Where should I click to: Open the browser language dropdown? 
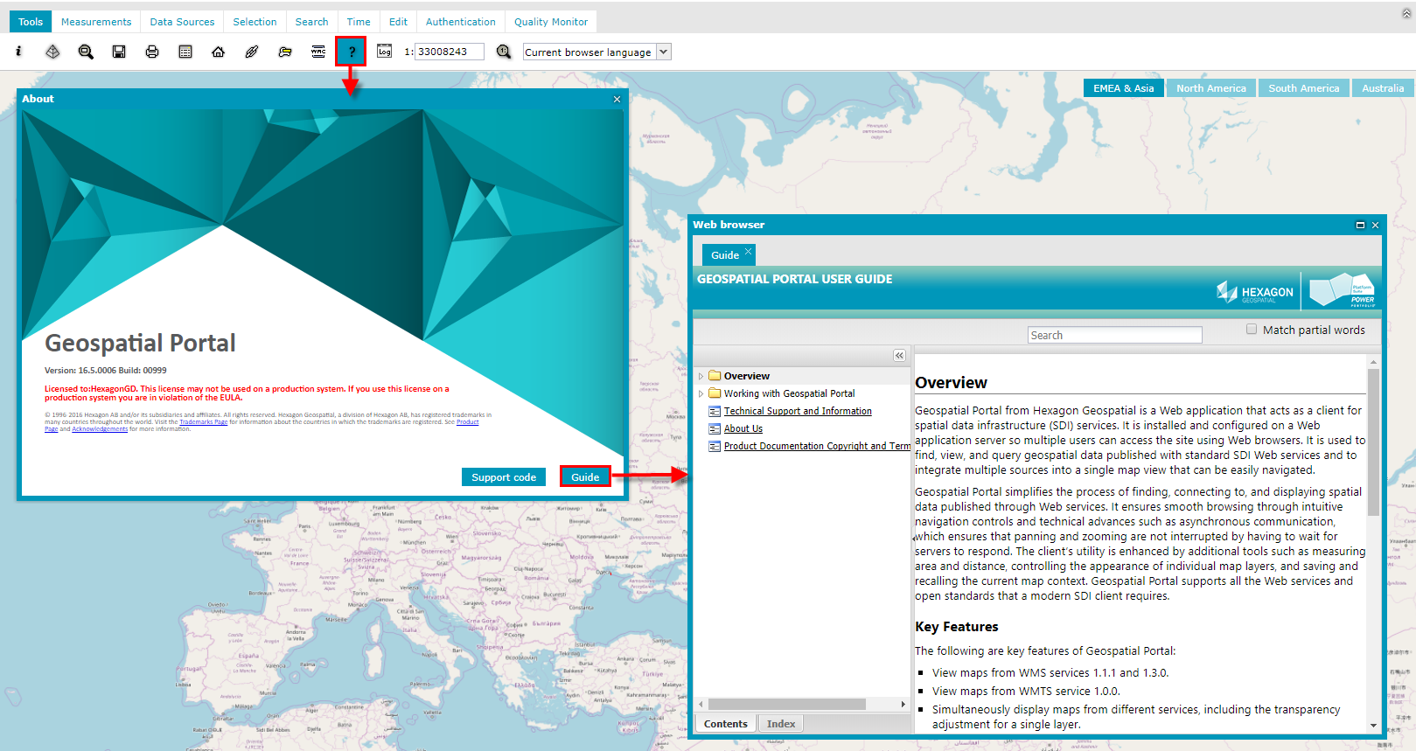[663, 52]
